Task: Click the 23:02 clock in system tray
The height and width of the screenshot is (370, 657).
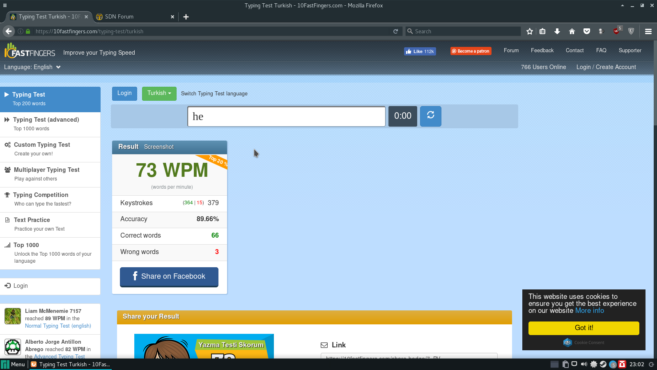Action: (x=637, y=364)
